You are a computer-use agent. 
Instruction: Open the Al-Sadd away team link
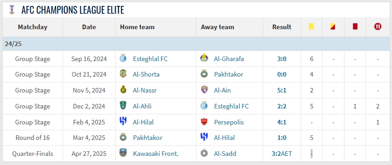[x=225, y=154]
